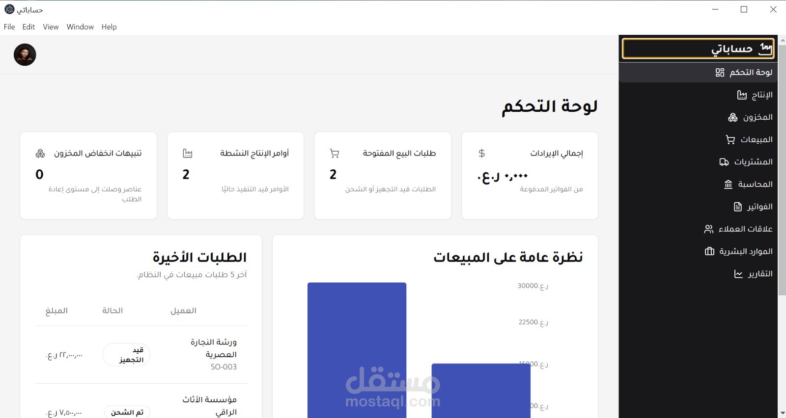The height and width of the screenshot is (418, 786).
Task: Click the boxes icon next to المخزون
Action: pos(732,117)
